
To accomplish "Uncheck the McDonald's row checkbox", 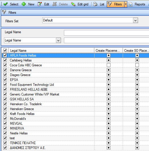I will 5,119.
